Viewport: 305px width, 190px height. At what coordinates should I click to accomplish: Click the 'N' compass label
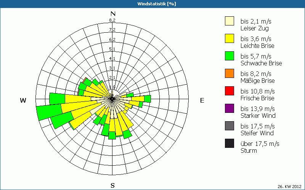[113, 14]
